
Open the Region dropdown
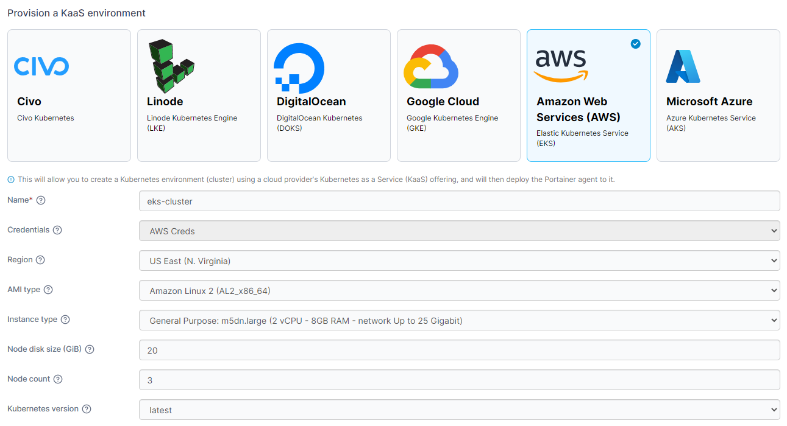460,260
